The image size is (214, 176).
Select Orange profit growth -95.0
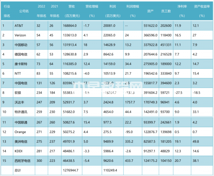129,132
